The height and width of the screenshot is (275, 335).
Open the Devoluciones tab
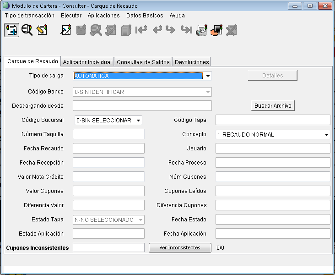(x=192, y=62)
